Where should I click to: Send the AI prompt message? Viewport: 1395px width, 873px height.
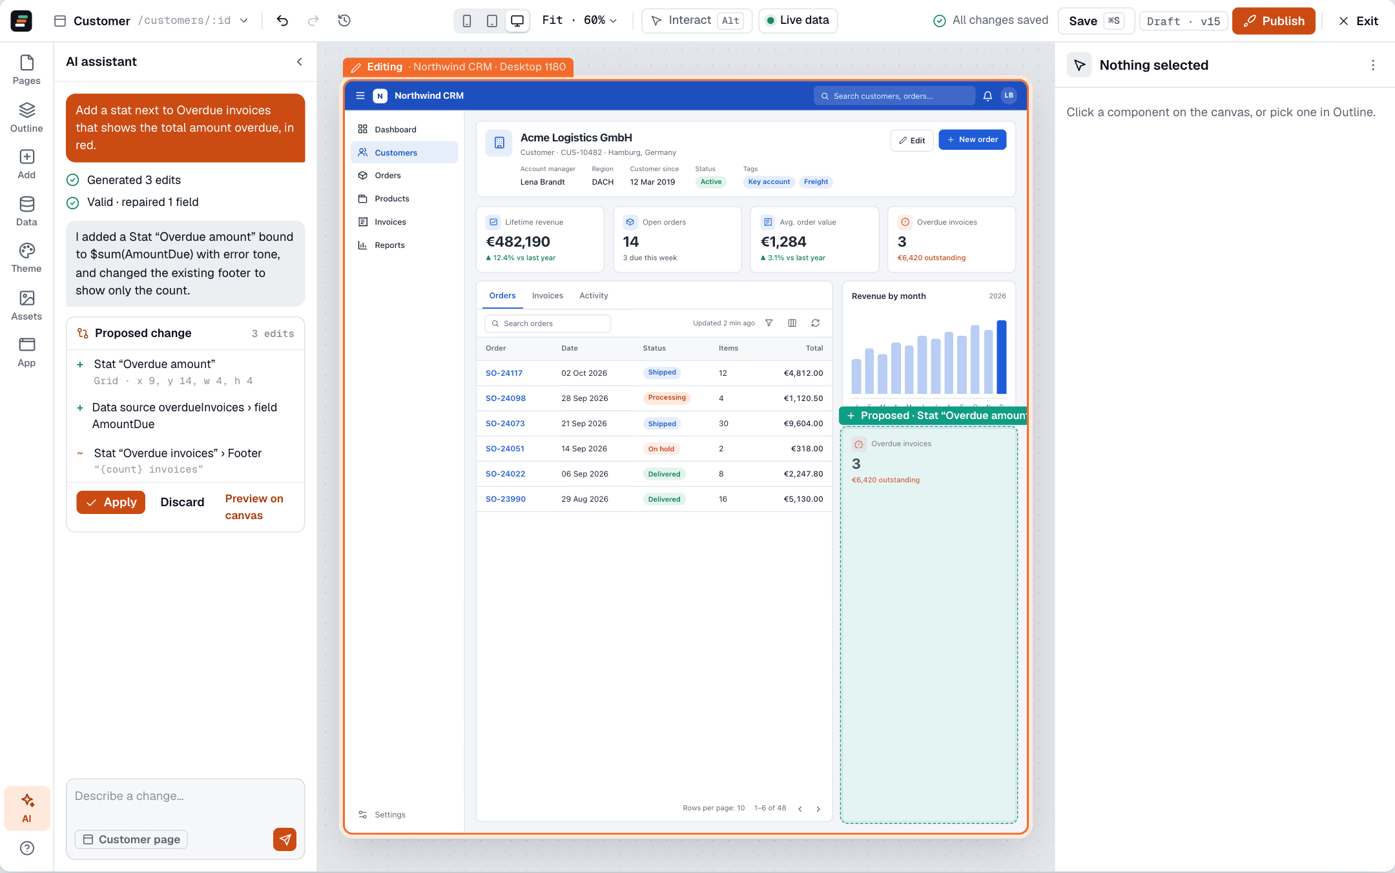(285, 839)
